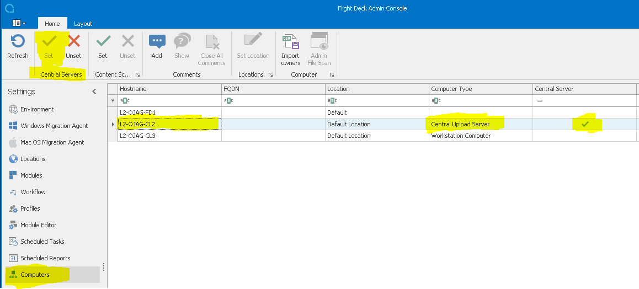Show comments using question bubble icon
639x289 pixels.
point(182,41)
